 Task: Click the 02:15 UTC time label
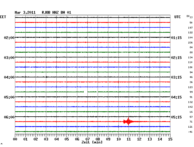click(176, 58)
